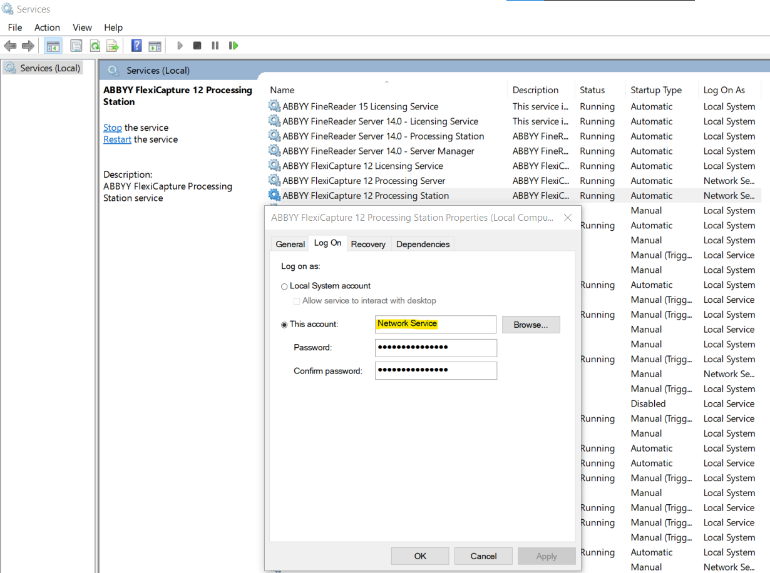This screenshot has width=770, height=573.
Task: Open the File menu
Action: (x=15, y=28)
